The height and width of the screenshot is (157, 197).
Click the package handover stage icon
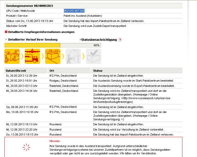12,56
